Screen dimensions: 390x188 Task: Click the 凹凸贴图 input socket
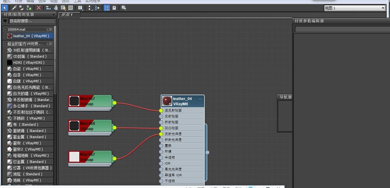(x=161, y=128)
